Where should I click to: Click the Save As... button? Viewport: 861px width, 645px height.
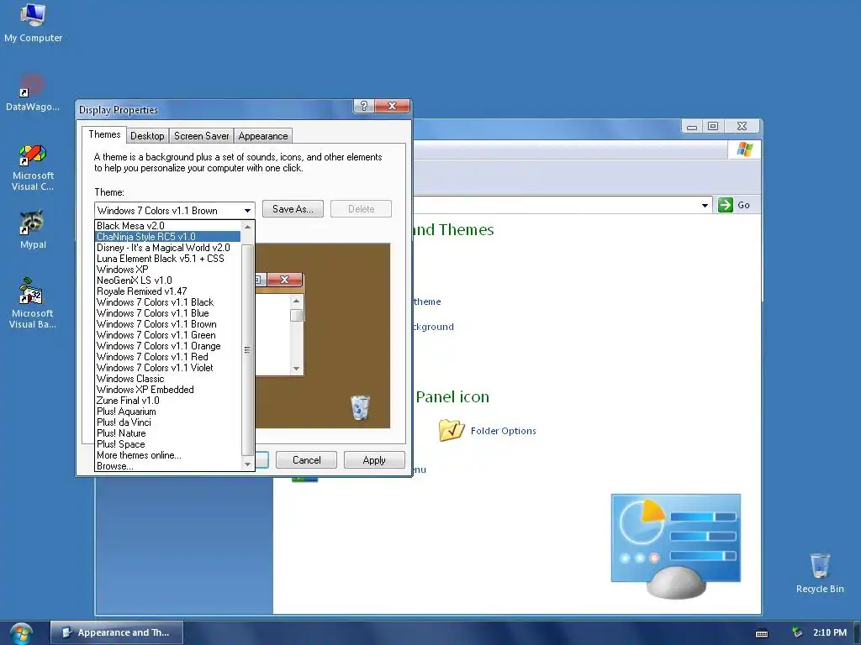[x=293, y=209]
